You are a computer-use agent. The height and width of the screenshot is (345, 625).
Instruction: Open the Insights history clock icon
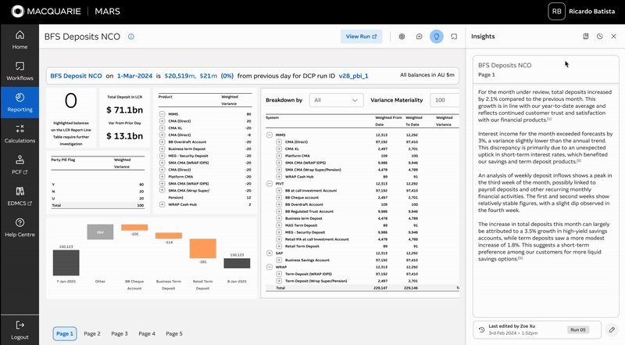click(599, 36)
